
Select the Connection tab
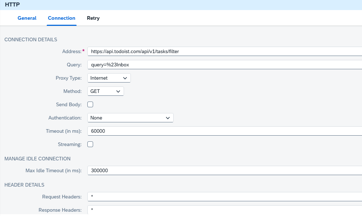pos(61,18)
